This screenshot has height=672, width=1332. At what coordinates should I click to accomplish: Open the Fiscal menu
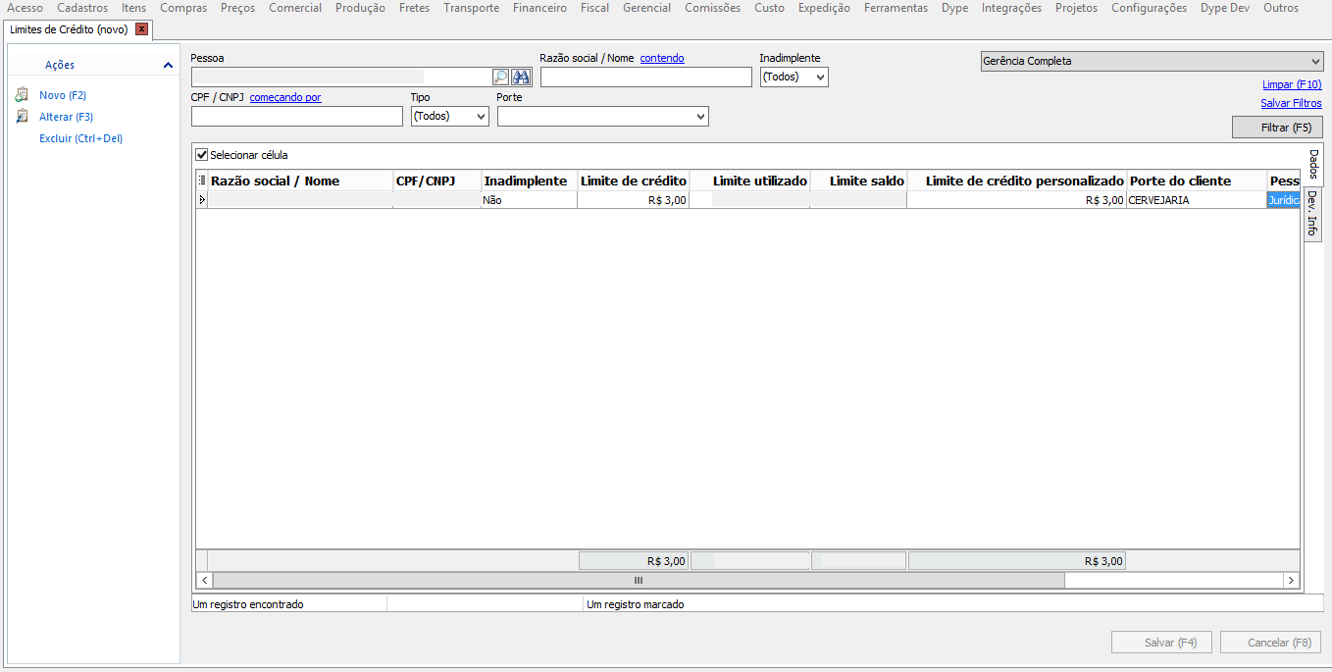594,8
